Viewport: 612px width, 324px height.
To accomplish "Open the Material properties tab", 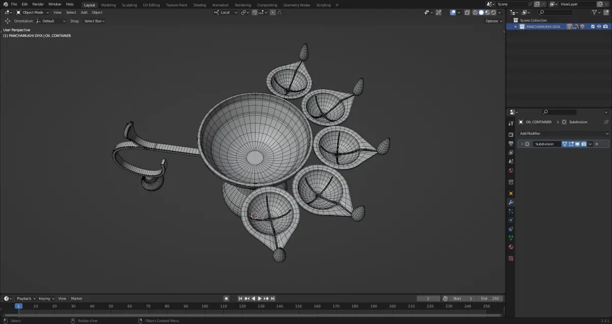I will tap(511, 247).
